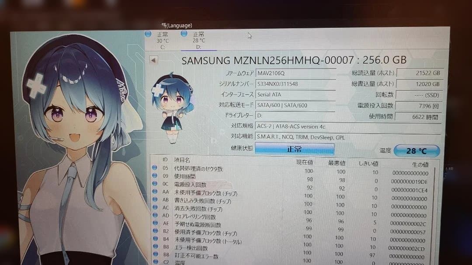Click status icon of attribute 09 row
472x265 pixels.
[155, 176]
